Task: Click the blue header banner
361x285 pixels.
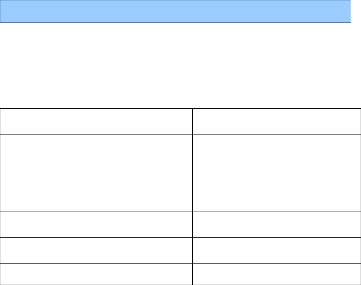Action: tap(176, 11)
